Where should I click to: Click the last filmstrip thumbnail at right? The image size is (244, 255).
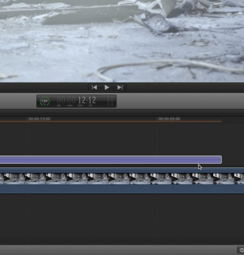point(239,179)
